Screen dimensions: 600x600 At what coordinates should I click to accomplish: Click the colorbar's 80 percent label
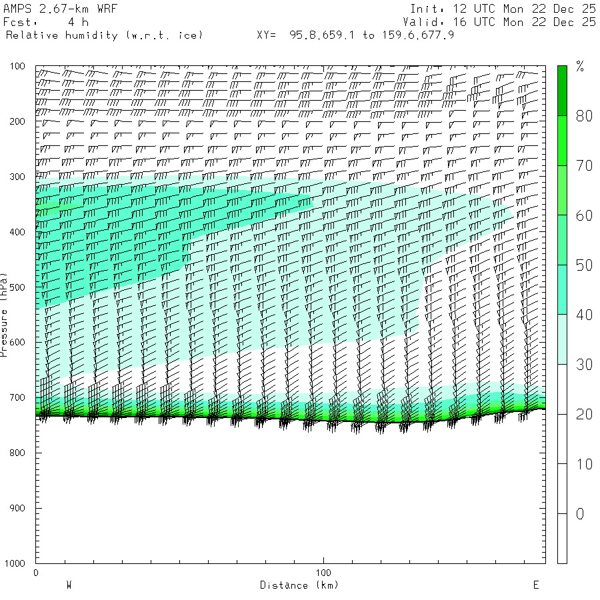pyautogui.click(x=584, y=116)
